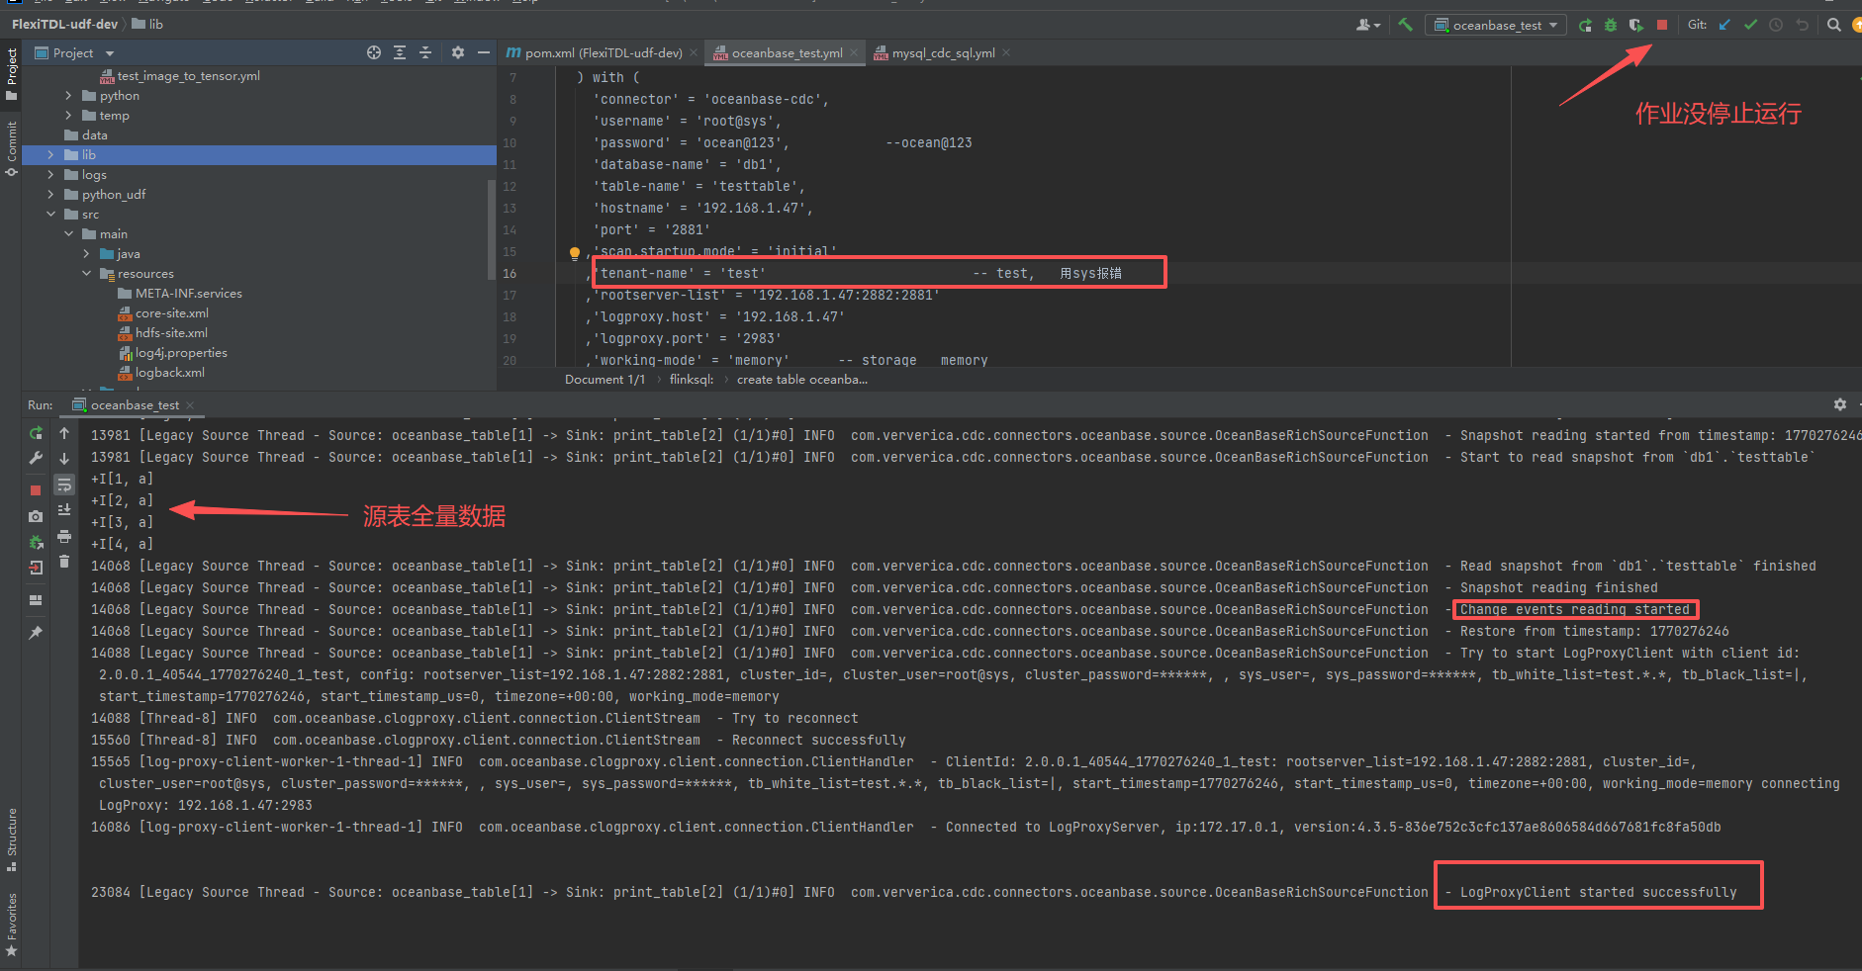The height and width of the screenshot is (971, 1862).
Task: Clear console output with trash icon
Action: click(x=64, y=562)
